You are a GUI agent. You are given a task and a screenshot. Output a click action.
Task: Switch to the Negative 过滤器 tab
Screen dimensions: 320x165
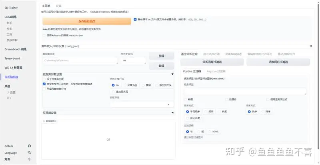click(x=215, y=71)
